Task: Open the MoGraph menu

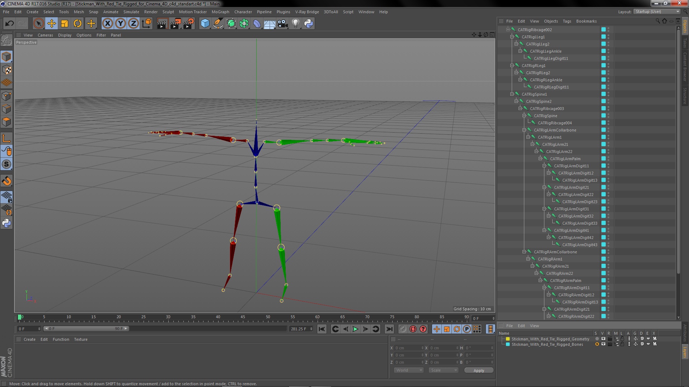Action: click(x=220, y=12)
